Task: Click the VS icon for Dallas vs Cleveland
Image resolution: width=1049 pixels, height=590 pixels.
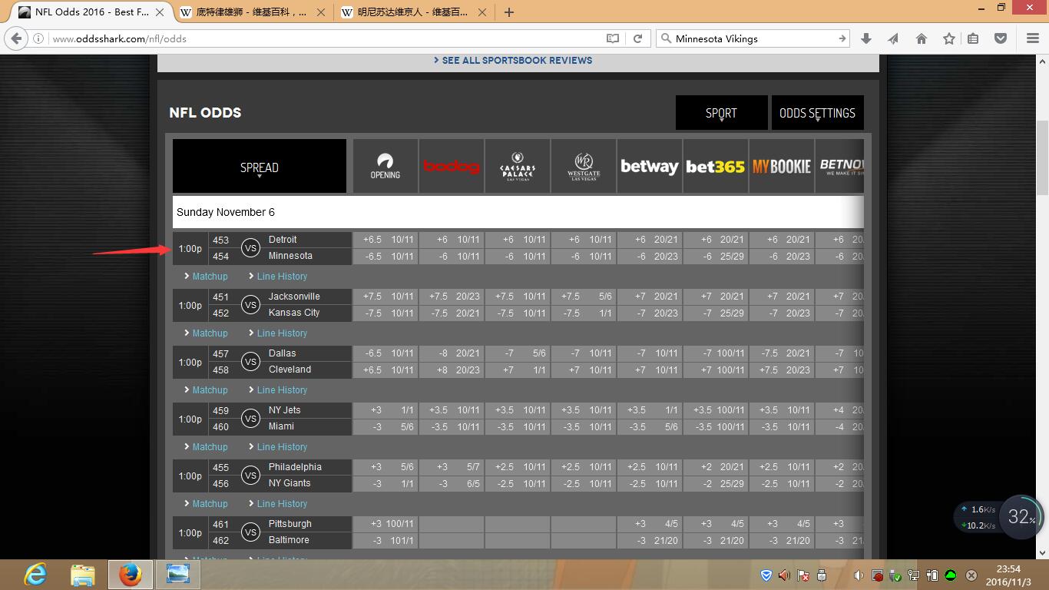Action: tap(250, 362)
